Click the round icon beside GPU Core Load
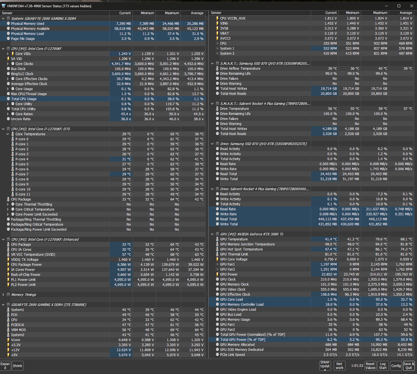The width and height of the screenshot is (417, 374). click(x=217, y=300)
